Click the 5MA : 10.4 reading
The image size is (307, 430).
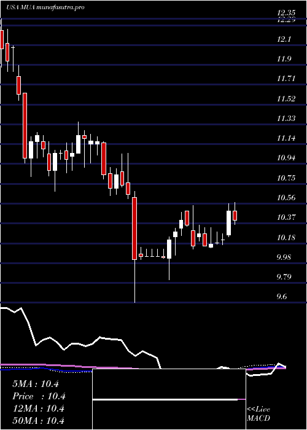click(x=36, y=384)
